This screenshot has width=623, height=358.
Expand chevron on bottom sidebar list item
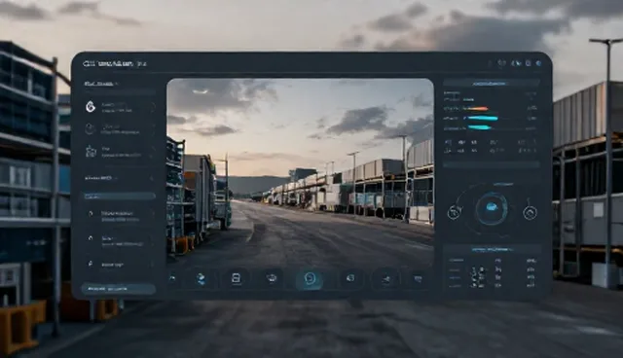coord(152,265)
